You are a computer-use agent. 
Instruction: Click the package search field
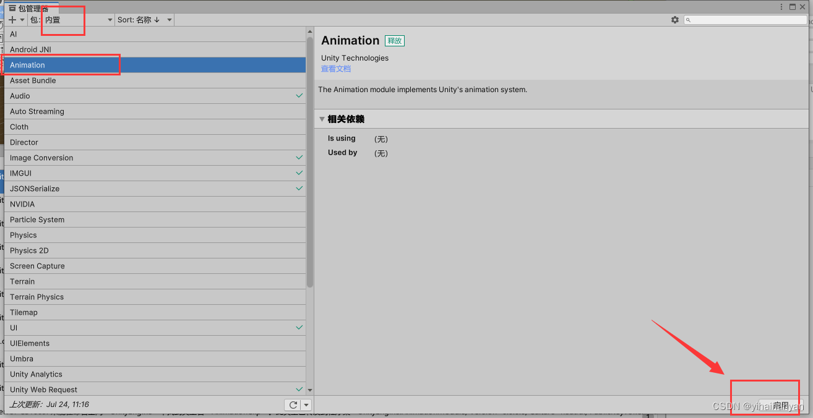pyautogui.click(x=745, y=20)
